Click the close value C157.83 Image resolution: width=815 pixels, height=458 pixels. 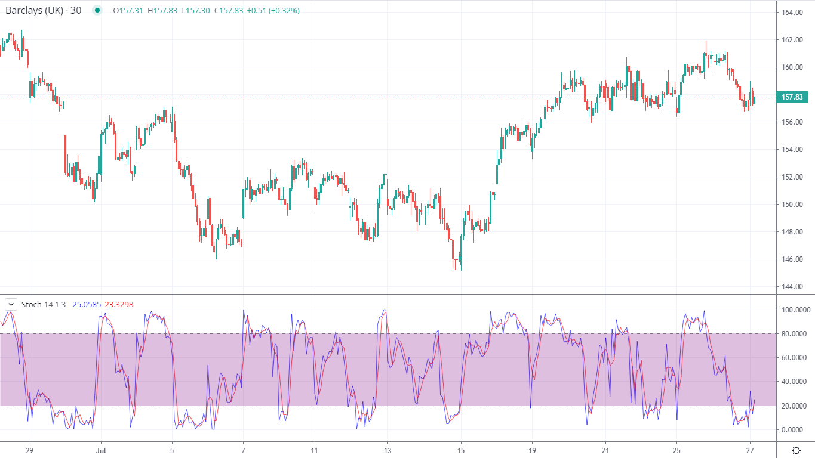click(227, 11)
